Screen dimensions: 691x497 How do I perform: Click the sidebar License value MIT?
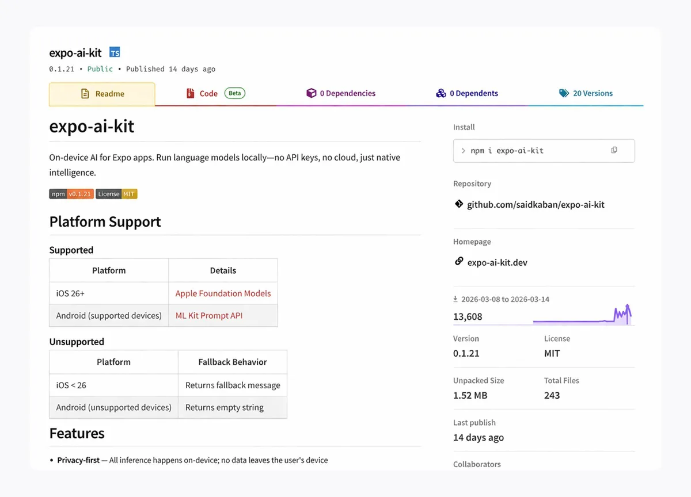552,353
